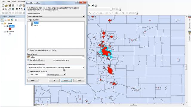191x107 pixels.
Task: Check the urban target layer box
Action: pos(32,23)
